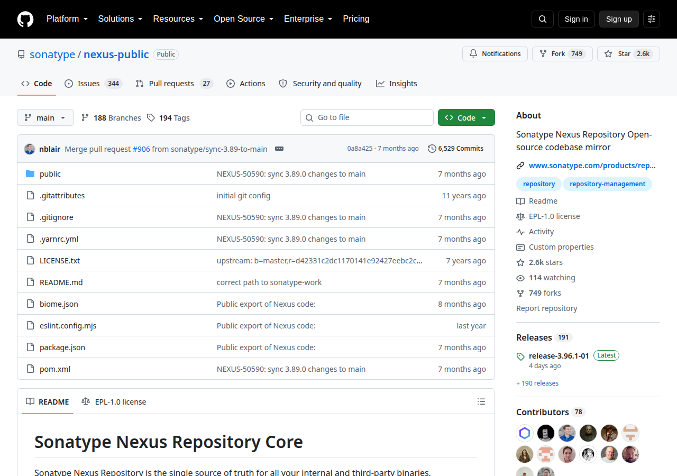Show + 190 releases
677x476 pixels.
click(537, 383)
